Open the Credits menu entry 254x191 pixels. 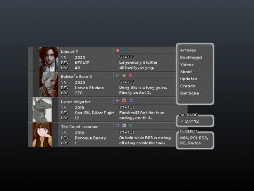pos(188,86)
